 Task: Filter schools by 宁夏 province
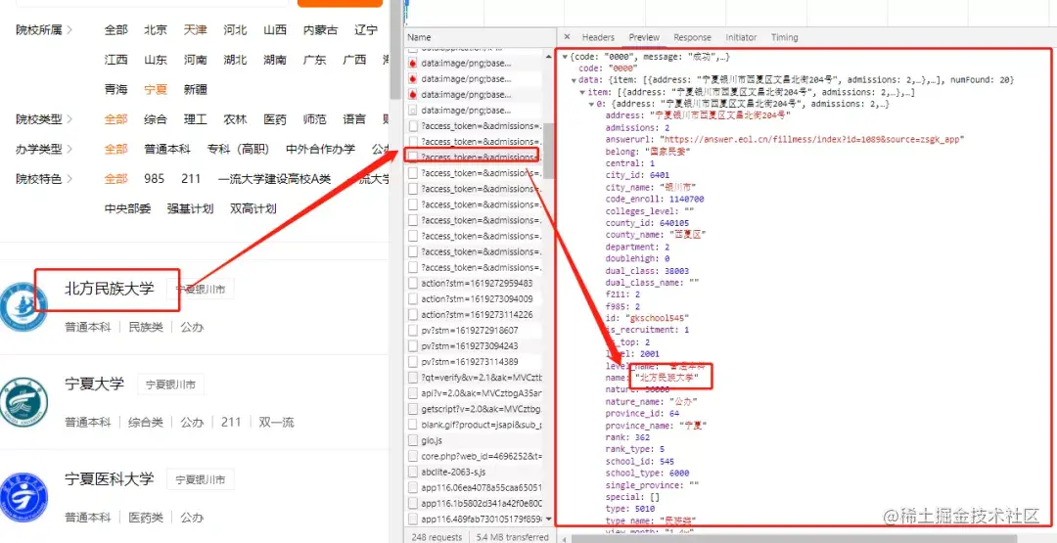155,90
